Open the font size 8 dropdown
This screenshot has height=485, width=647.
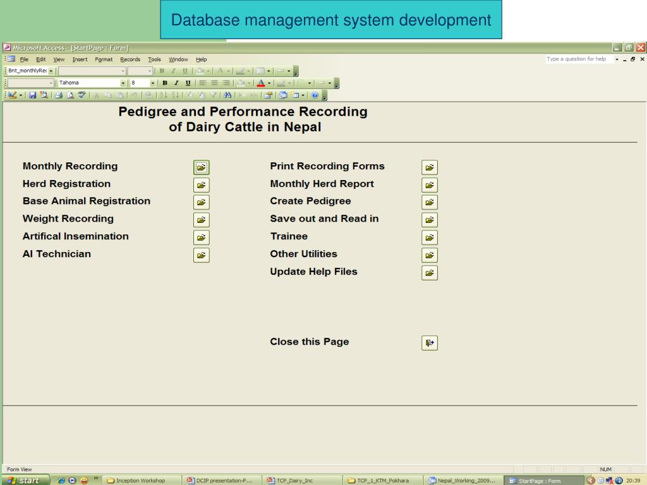152,83
